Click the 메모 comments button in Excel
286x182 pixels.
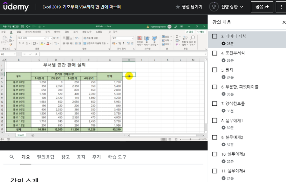tap(201, 32)
